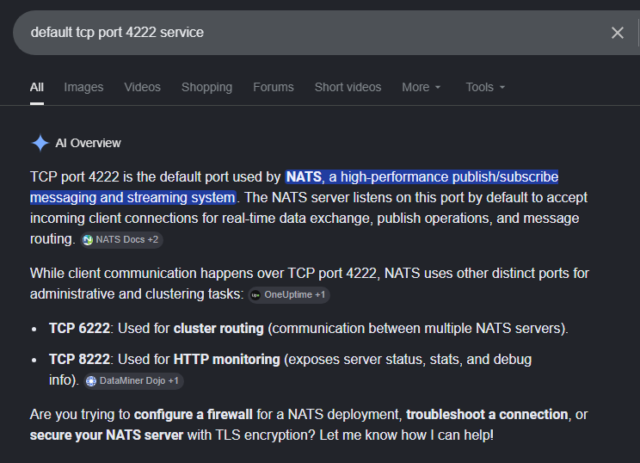The height and width of the screenshot is (463, 640).
Task: Click the OneUptime favicon icon
Action: [x=255, y=295]
